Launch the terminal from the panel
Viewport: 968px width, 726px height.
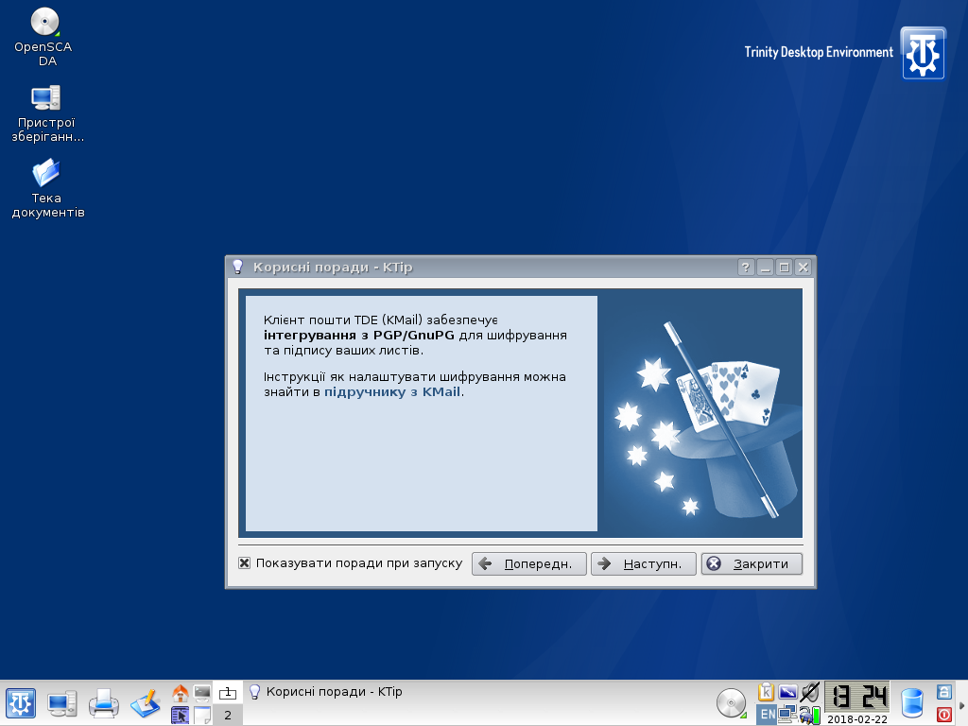(202, 693)
